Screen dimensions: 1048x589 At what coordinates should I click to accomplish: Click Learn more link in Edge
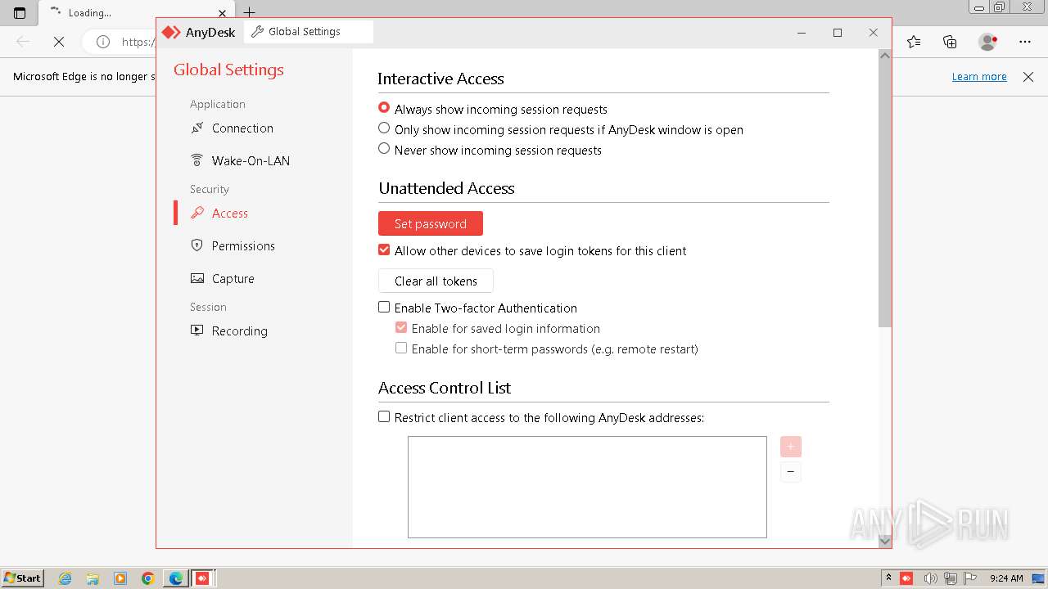(x=979, y=76)
